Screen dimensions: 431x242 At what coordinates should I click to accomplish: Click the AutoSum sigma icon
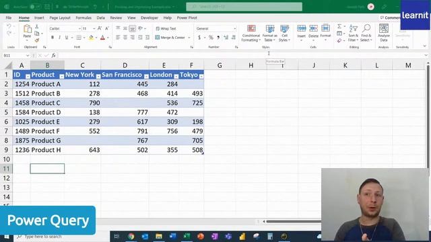[x=339, y=26]
